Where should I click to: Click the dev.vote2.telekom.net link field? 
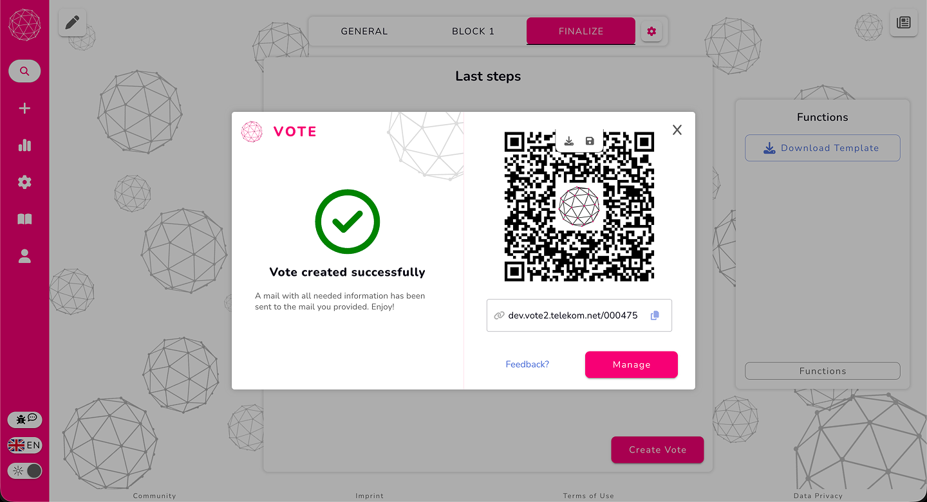(x=572, y=315)
